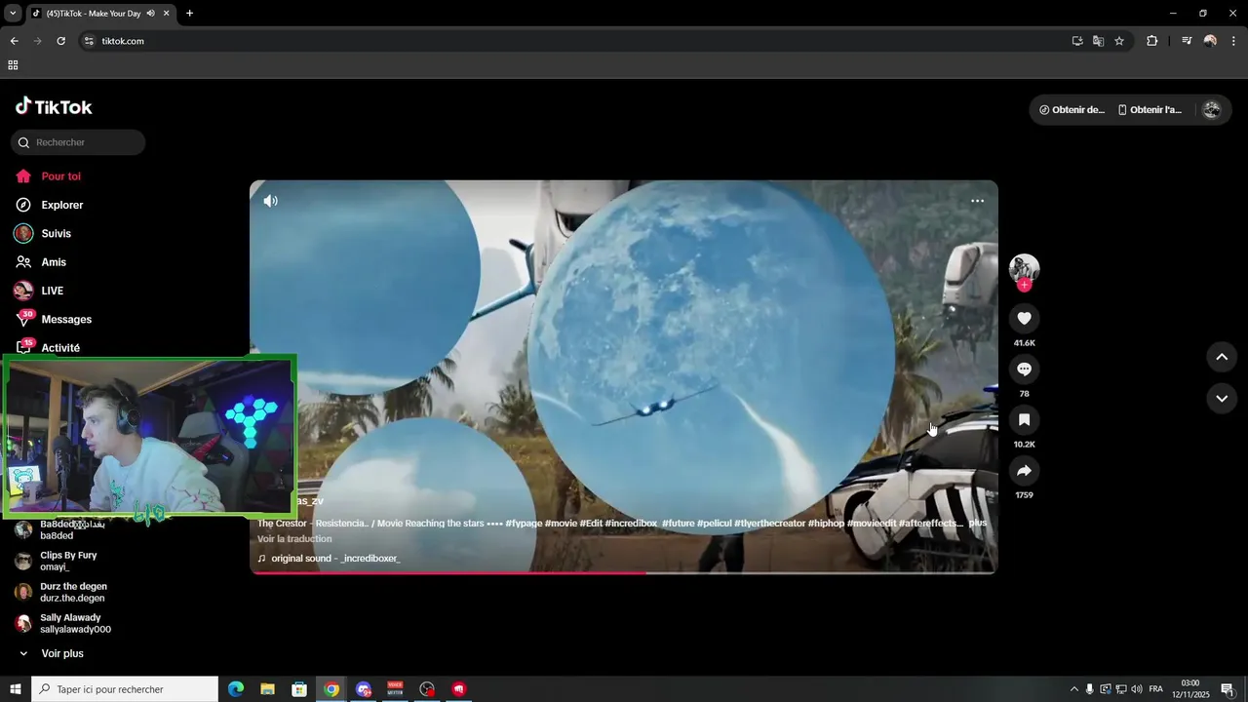Click the Windows taskbar search box

[x=125, y=689]
